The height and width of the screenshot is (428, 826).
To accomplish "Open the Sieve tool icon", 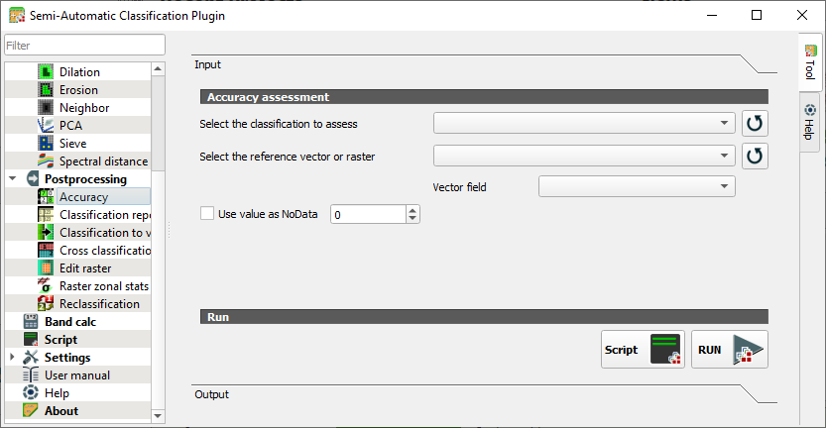I will (46, 144).
